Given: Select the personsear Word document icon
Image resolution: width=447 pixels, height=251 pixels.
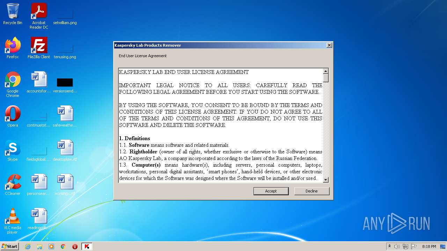Looking at the screenshot, I should coord(39,185).
